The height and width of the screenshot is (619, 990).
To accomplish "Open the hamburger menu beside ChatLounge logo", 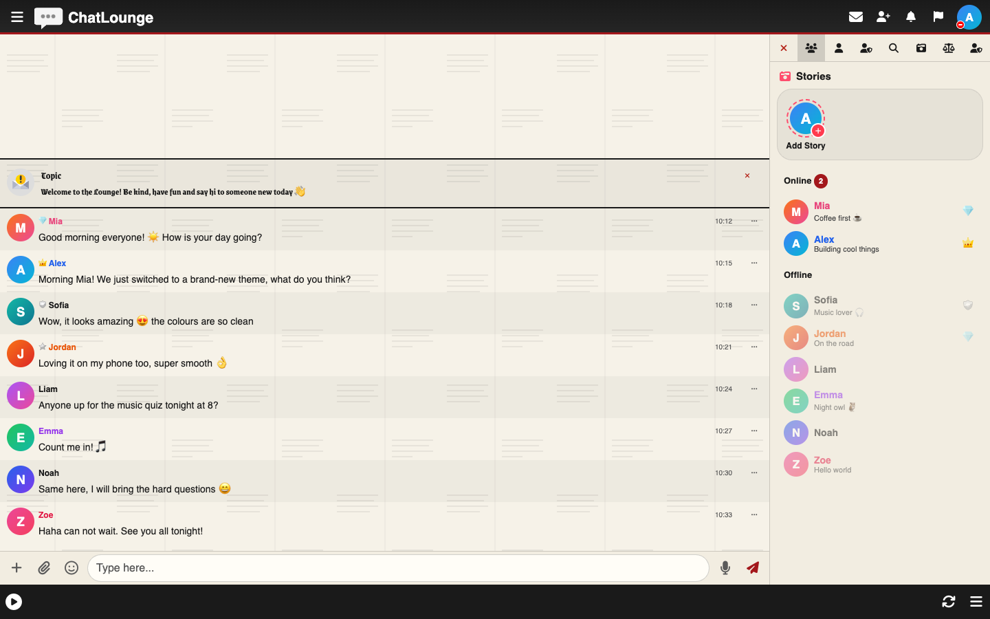I will click(17, 17).
